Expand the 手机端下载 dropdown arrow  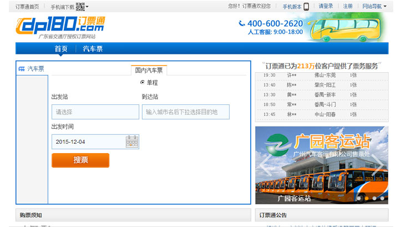(88, 7)
